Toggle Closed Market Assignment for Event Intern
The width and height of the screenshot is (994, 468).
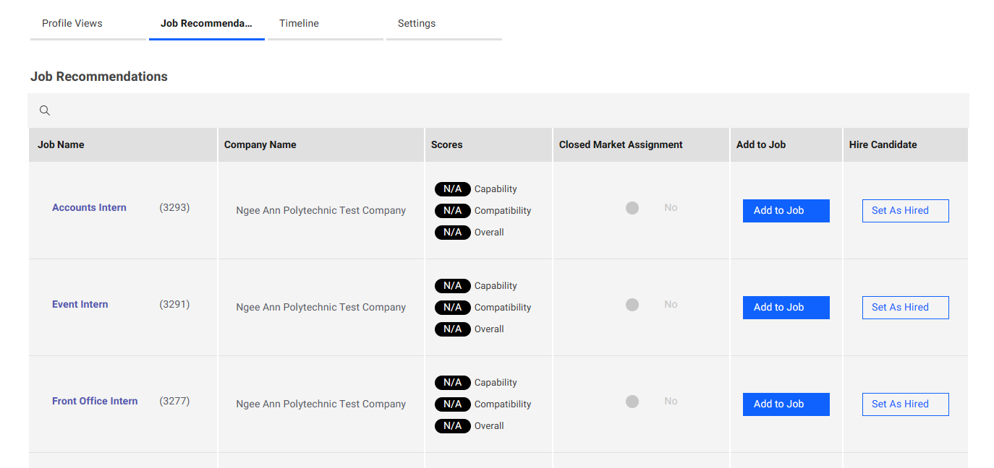[632, 305]
